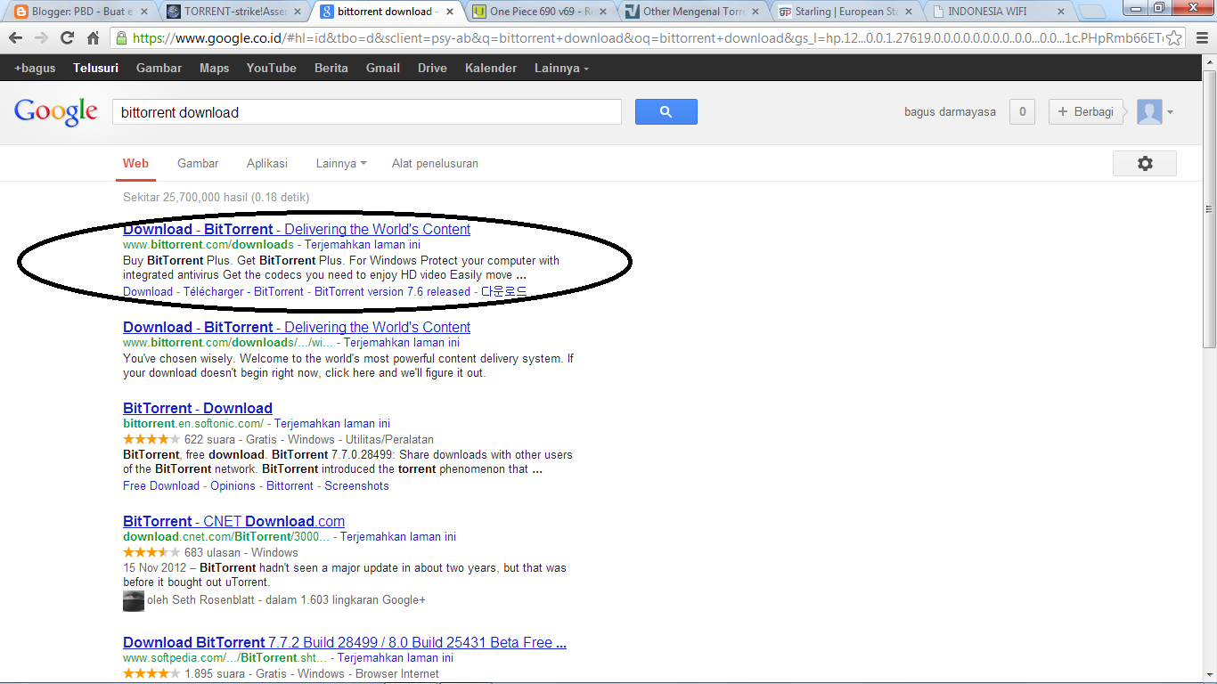The width and height of the screenshot is (1217, 684).
Task: Open YouTube in the Google bar
Action: [272, 69]
